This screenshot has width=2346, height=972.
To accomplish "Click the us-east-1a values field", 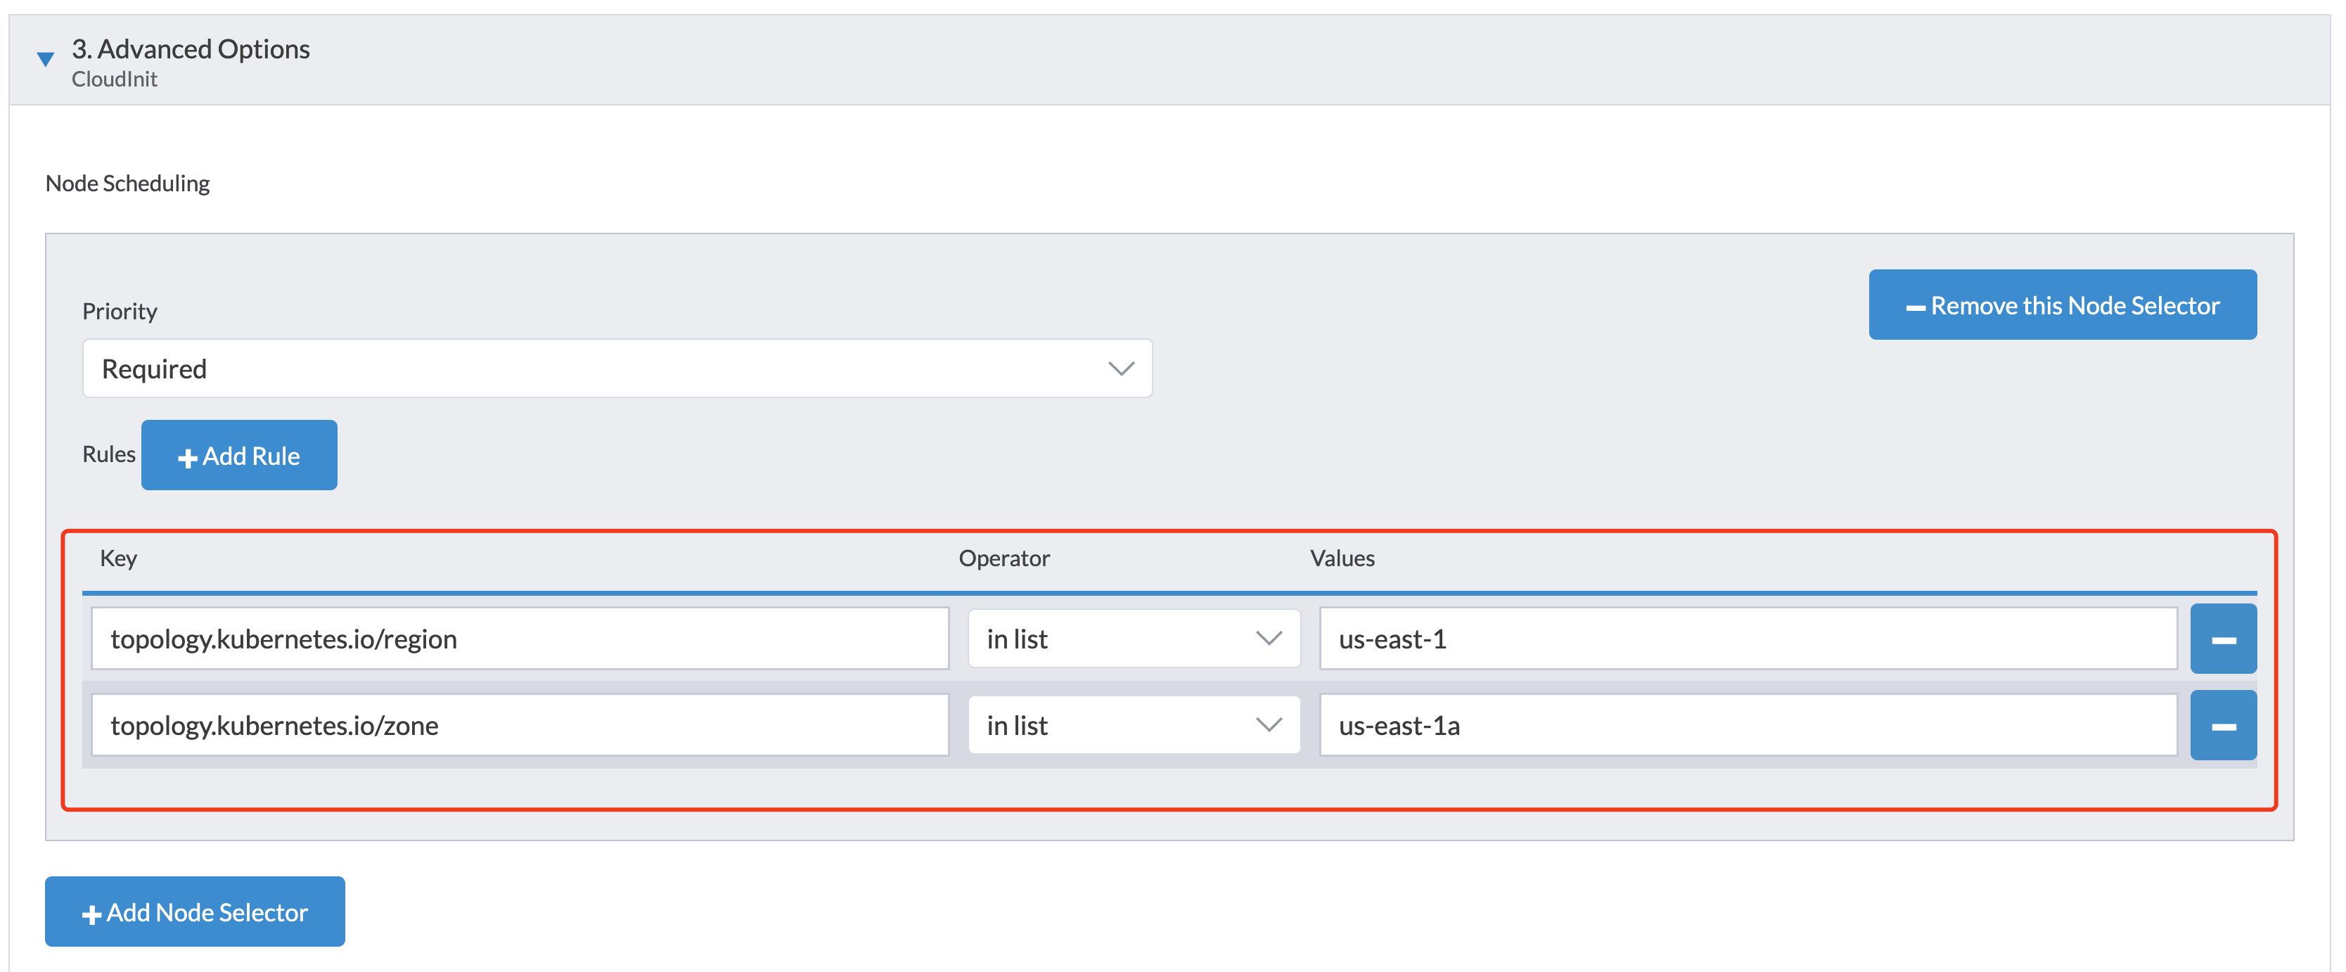I will [1747, 725].
